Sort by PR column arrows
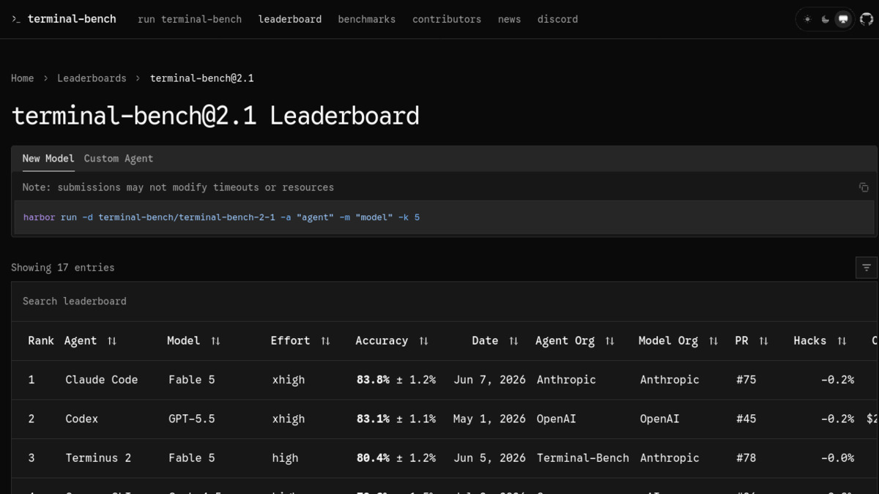 (x=763, y=341)
